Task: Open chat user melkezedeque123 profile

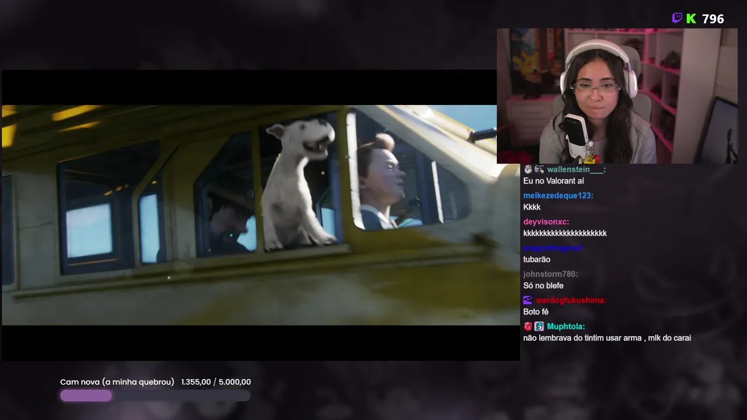Action: pos(558,195)
